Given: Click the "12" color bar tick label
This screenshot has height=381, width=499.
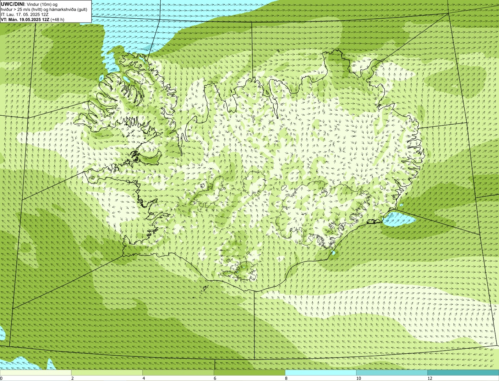Looking at the screenshot, I should click(x=430, y=378).
